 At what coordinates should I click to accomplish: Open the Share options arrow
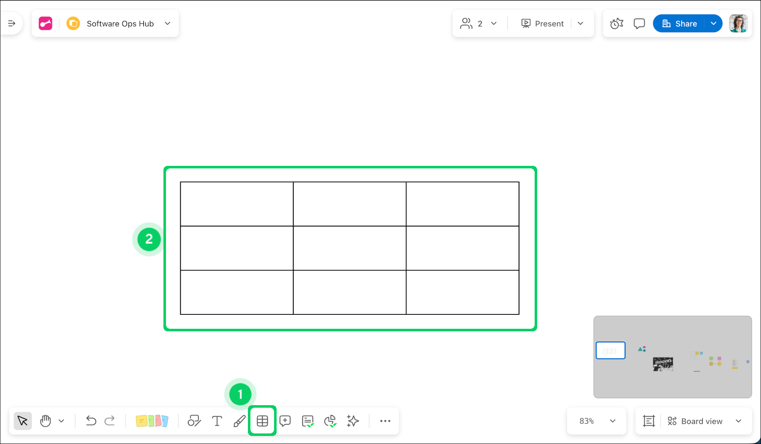[713, 24]
